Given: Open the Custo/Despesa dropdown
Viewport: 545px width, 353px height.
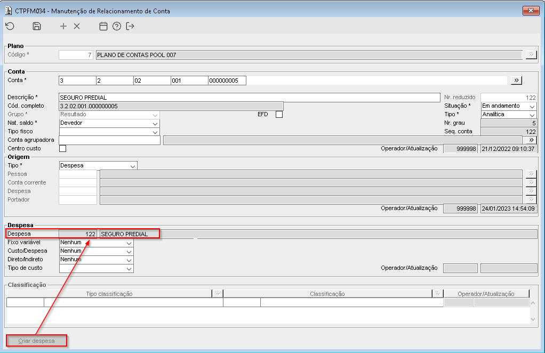Looking at the screenshot, I should click(97, 251).
